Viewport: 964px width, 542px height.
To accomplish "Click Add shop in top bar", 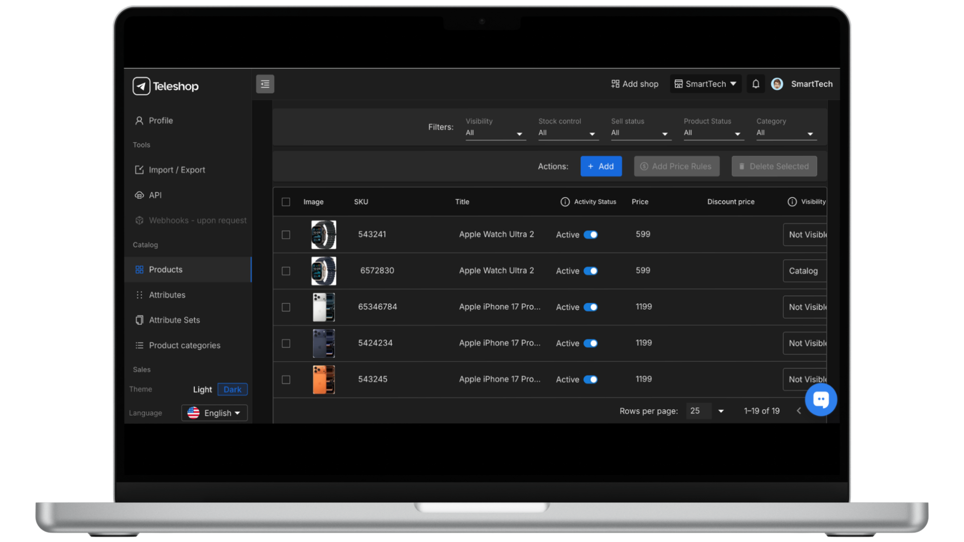I will [634, 84].
